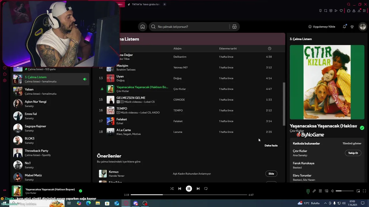The height and width of the screenshot is (207, 369).
Task: Sort tracks by Eklenme tarihi header
Action: point(228,49)
